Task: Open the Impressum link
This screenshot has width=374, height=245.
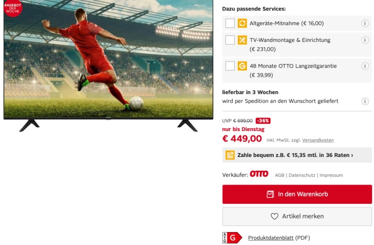Action: (331, 175)
